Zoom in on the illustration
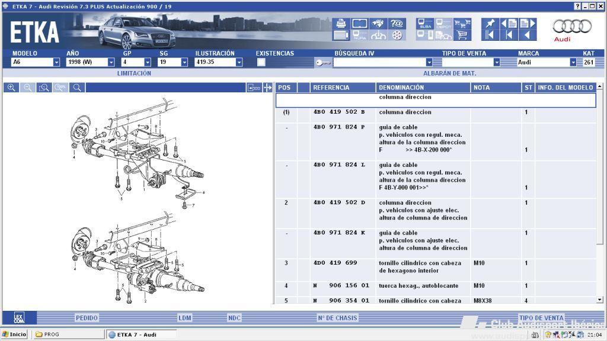Screen dimensions: 607x341 (x=11, y=88)
